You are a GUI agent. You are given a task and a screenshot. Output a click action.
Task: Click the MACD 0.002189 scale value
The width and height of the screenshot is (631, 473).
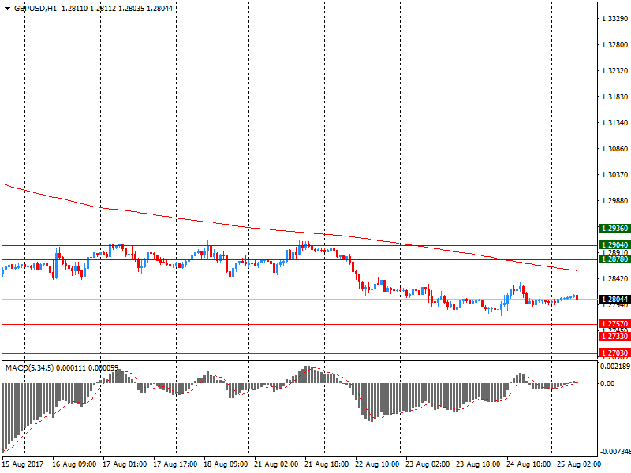click(615, 366)
